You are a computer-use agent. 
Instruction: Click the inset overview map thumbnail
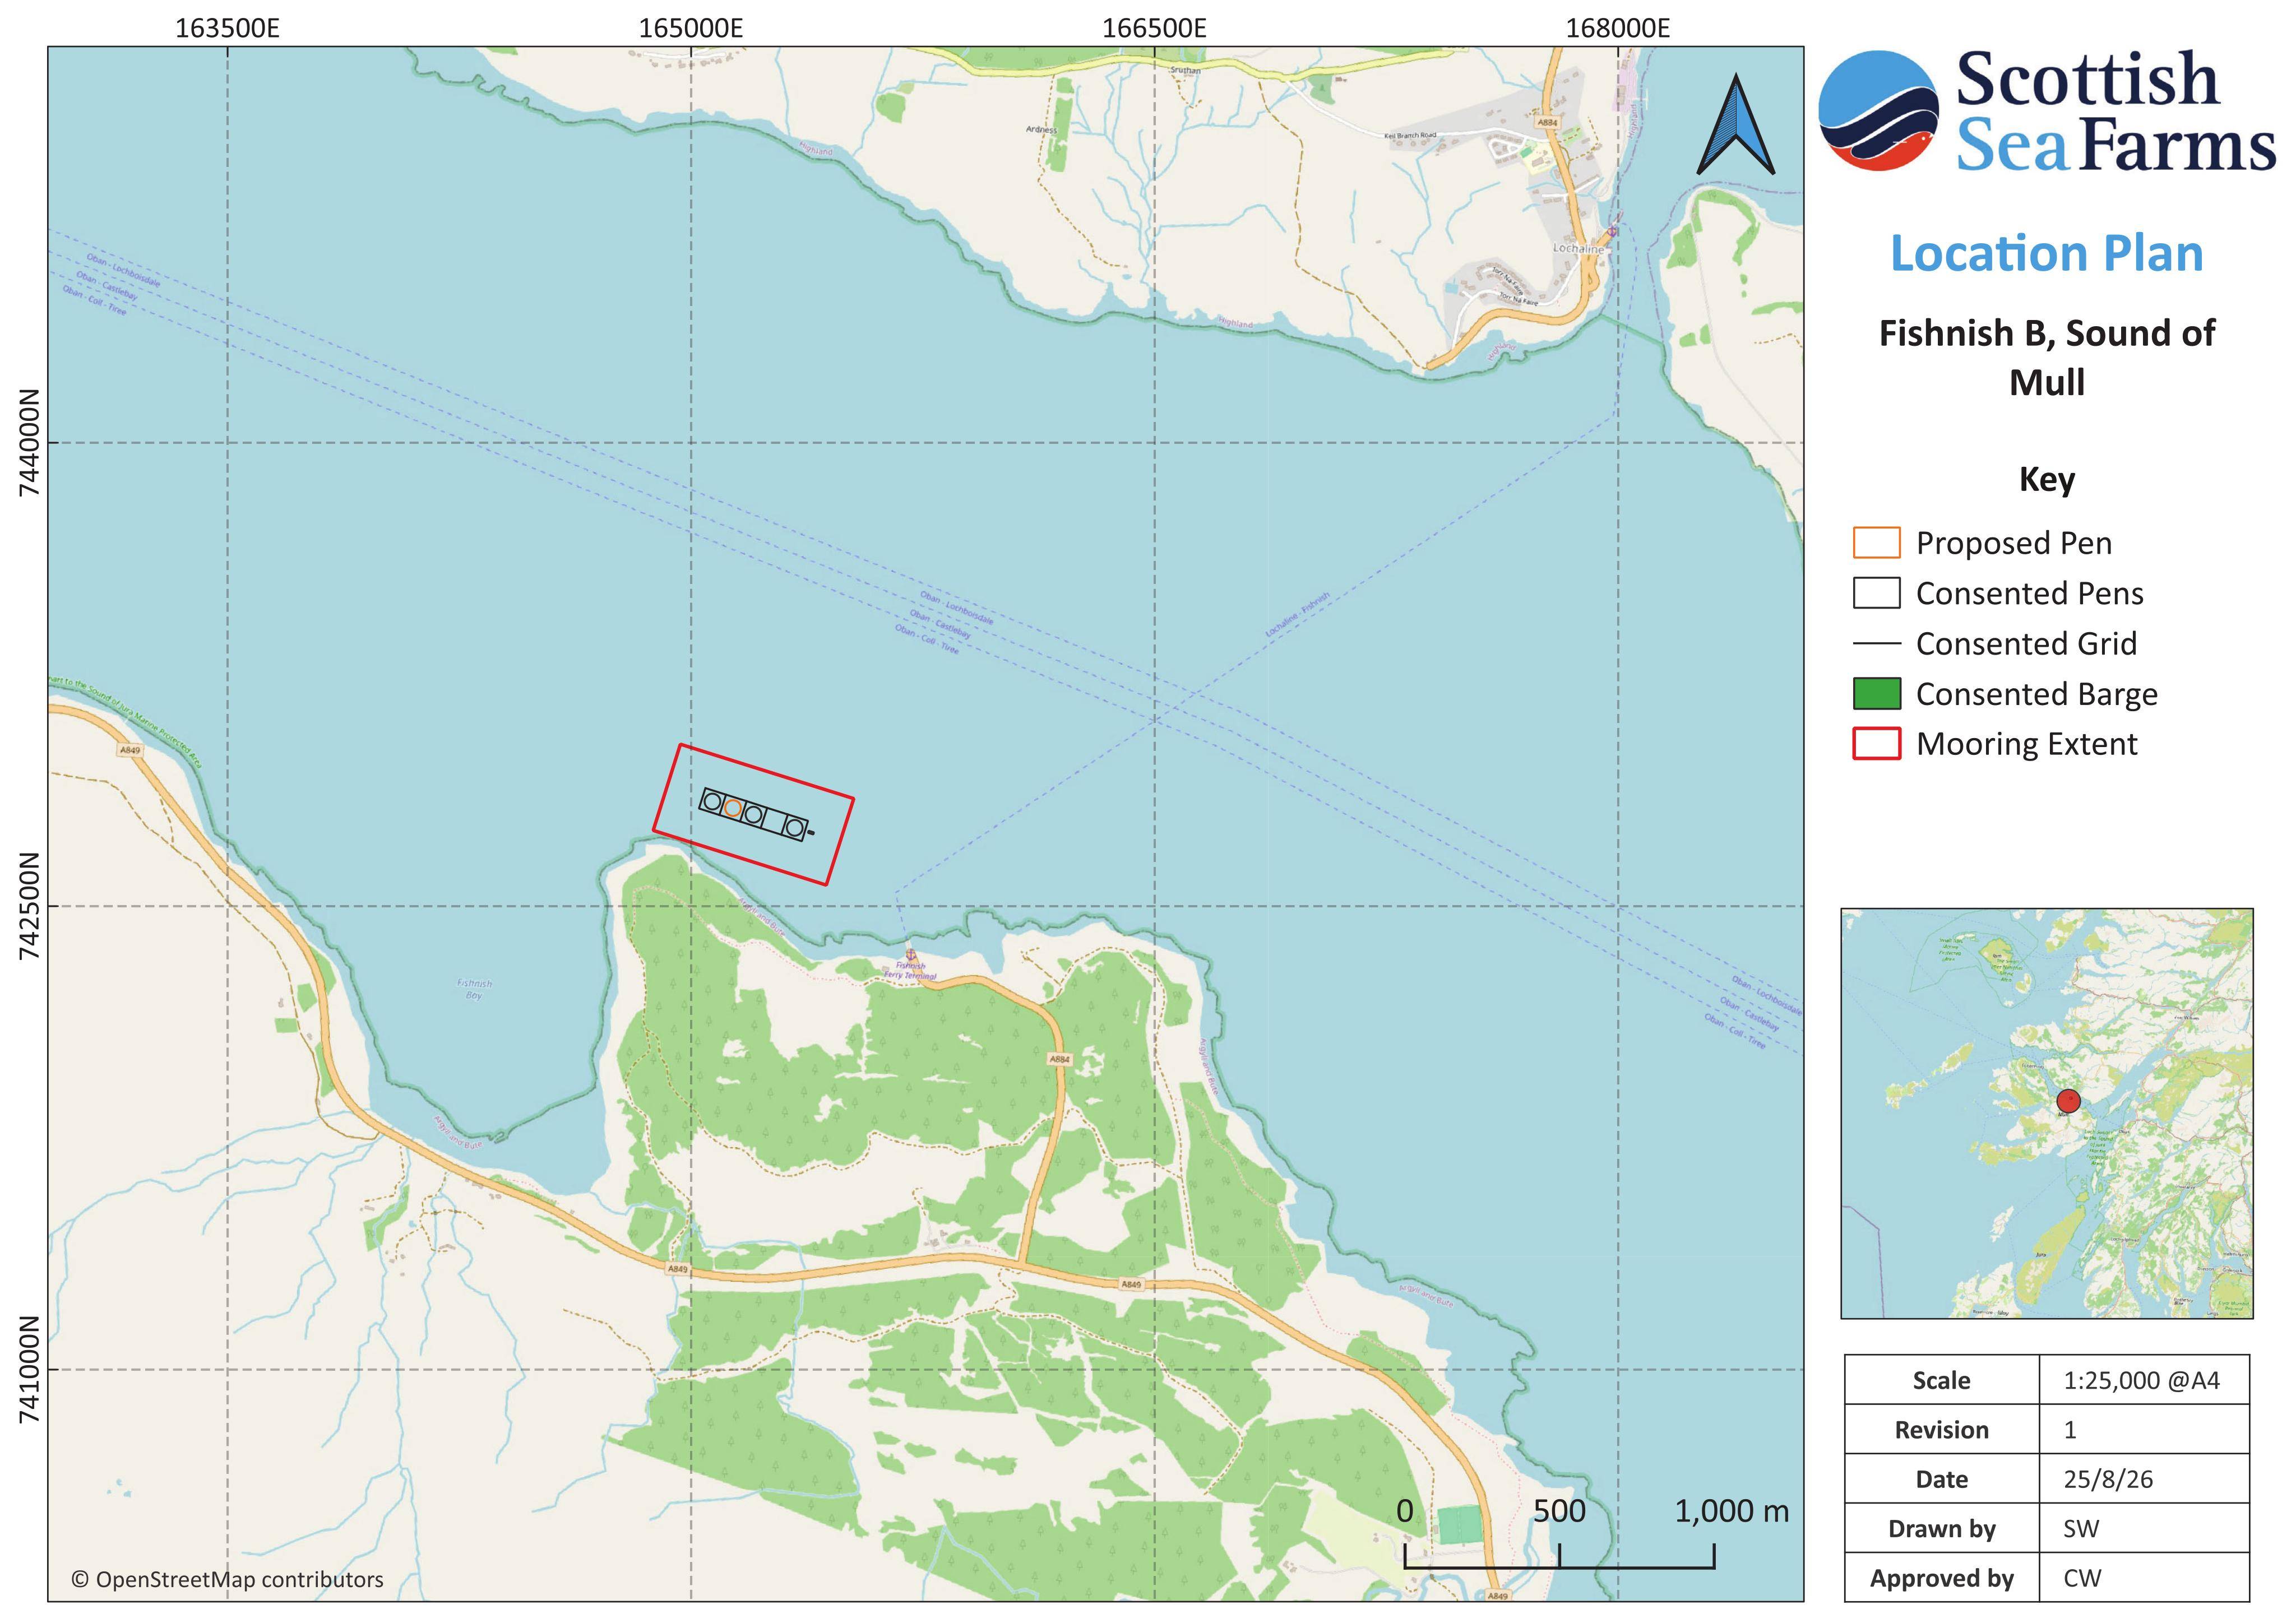tap(2046, 1114)
